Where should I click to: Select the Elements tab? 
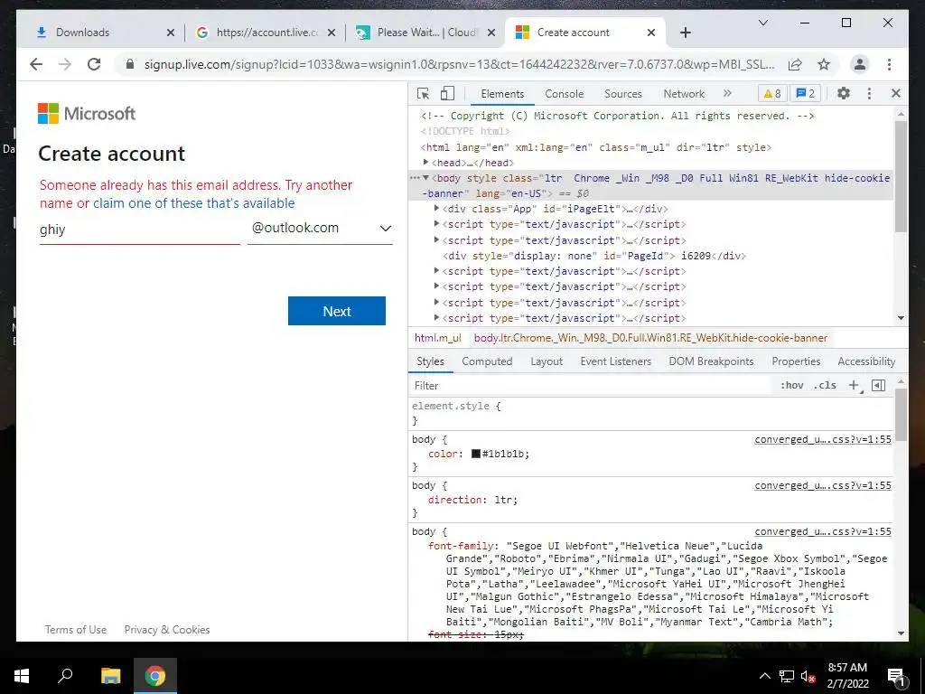click(502, 93)
